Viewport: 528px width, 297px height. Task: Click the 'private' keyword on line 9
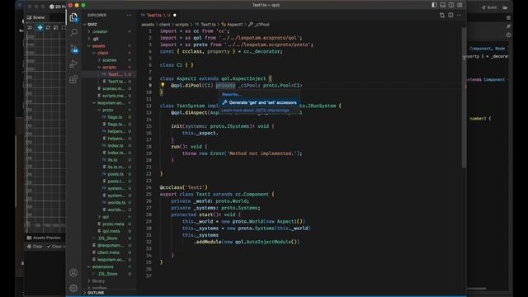(x=225, y=86)
